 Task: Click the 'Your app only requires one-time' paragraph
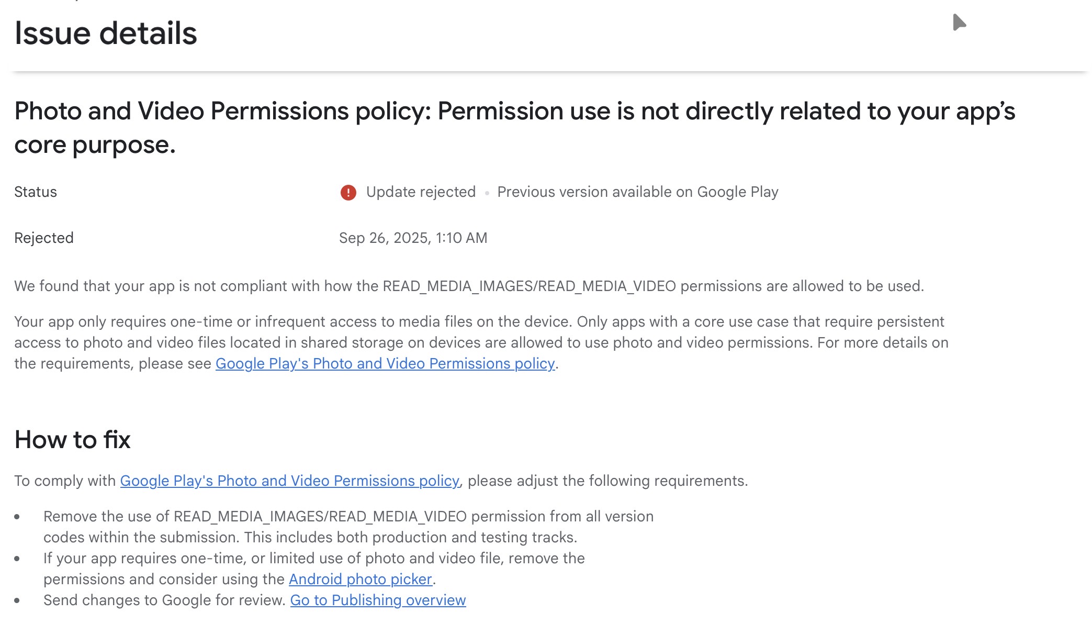point(481,332)
